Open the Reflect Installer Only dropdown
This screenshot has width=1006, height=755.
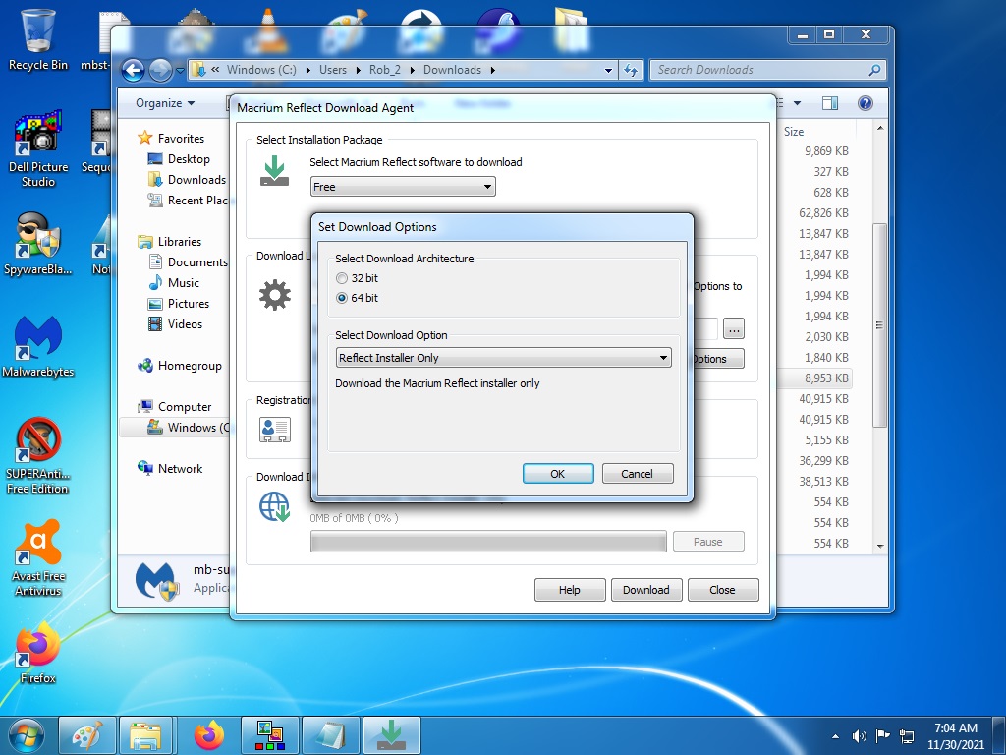[x=504, y=358]
